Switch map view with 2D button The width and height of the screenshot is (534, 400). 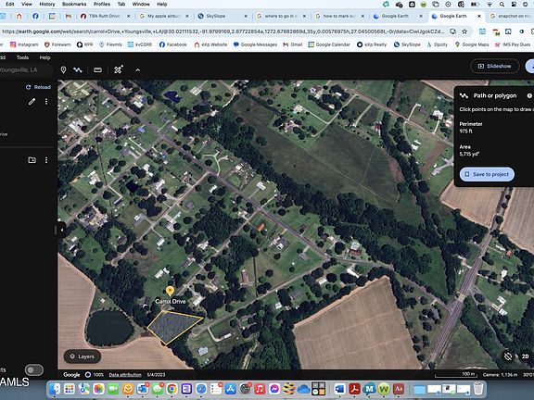click(x=525, y=356)
